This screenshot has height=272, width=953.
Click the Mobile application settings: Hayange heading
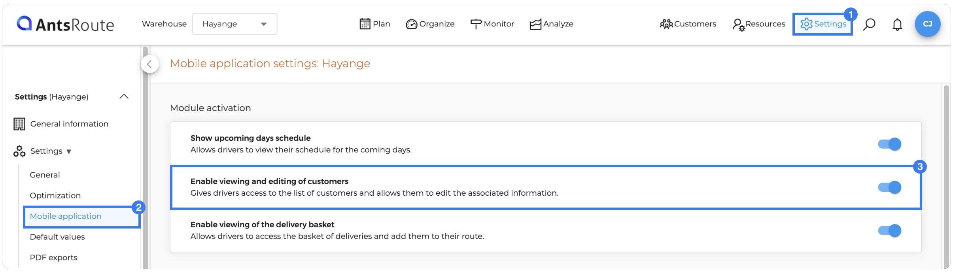[x=270, y=63]
